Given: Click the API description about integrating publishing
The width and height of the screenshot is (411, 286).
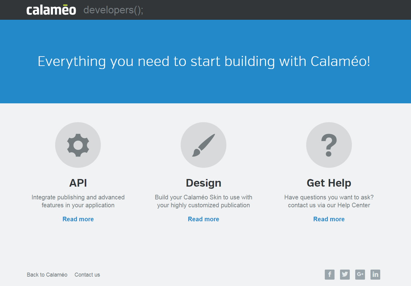Looking at the screenshot, I should pyautogui.click(x=78, y=201).
